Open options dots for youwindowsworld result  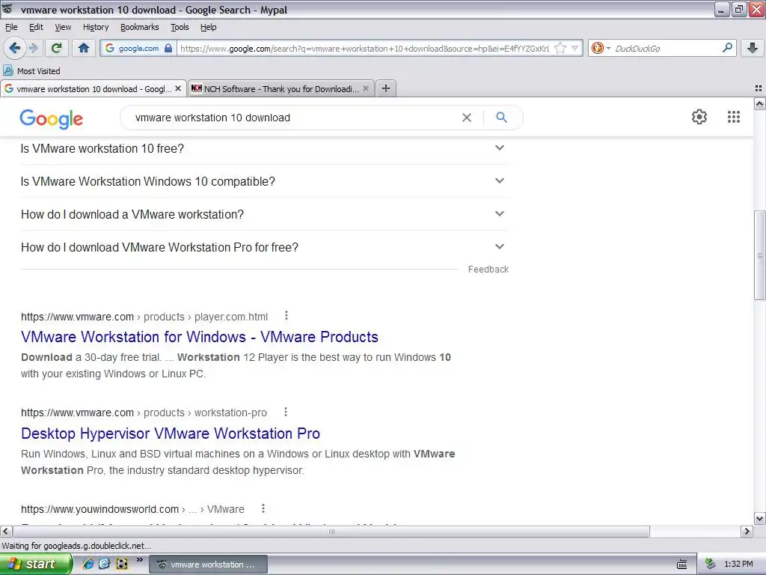pos(263,508)
